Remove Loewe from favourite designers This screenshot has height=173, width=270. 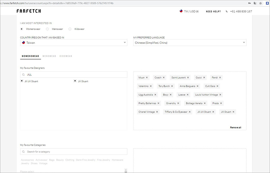pos(188,95)
